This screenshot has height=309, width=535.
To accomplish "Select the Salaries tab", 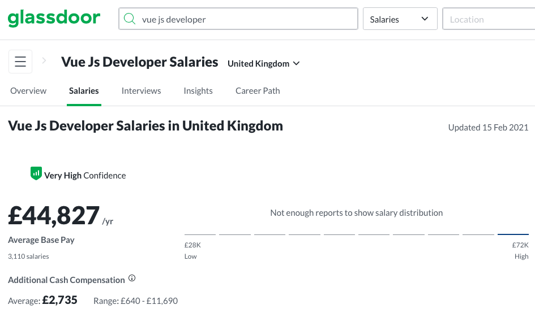I will pyautogui.click(x=84, y=91).
